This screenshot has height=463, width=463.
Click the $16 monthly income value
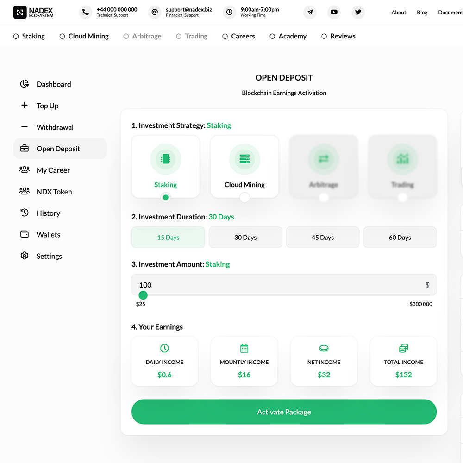pos(244,375)
